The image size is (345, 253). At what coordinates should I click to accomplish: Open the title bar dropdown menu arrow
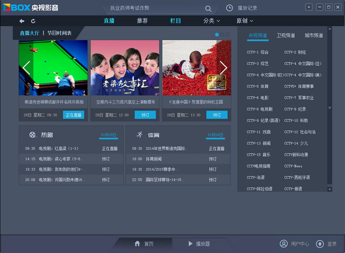[309, 7]
